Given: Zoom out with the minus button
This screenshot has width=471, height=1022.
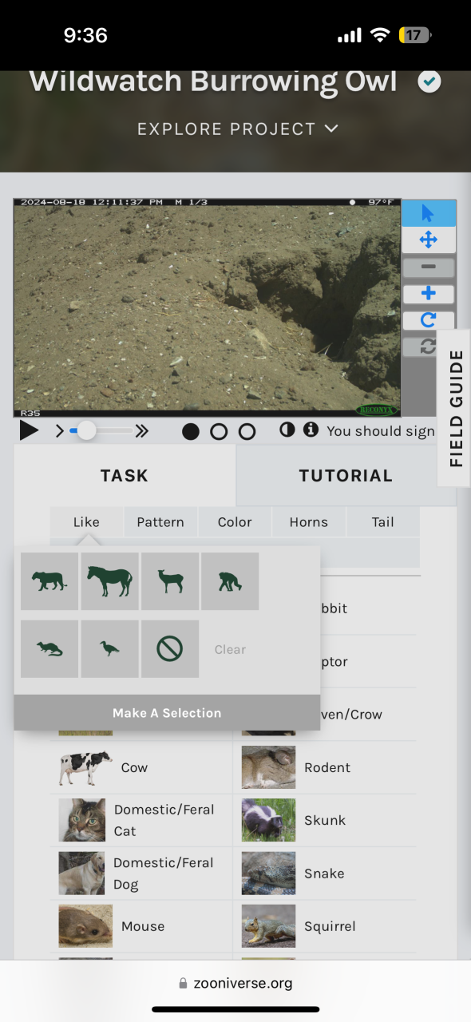Looking at the screenshot, I should tap(428, 267).
